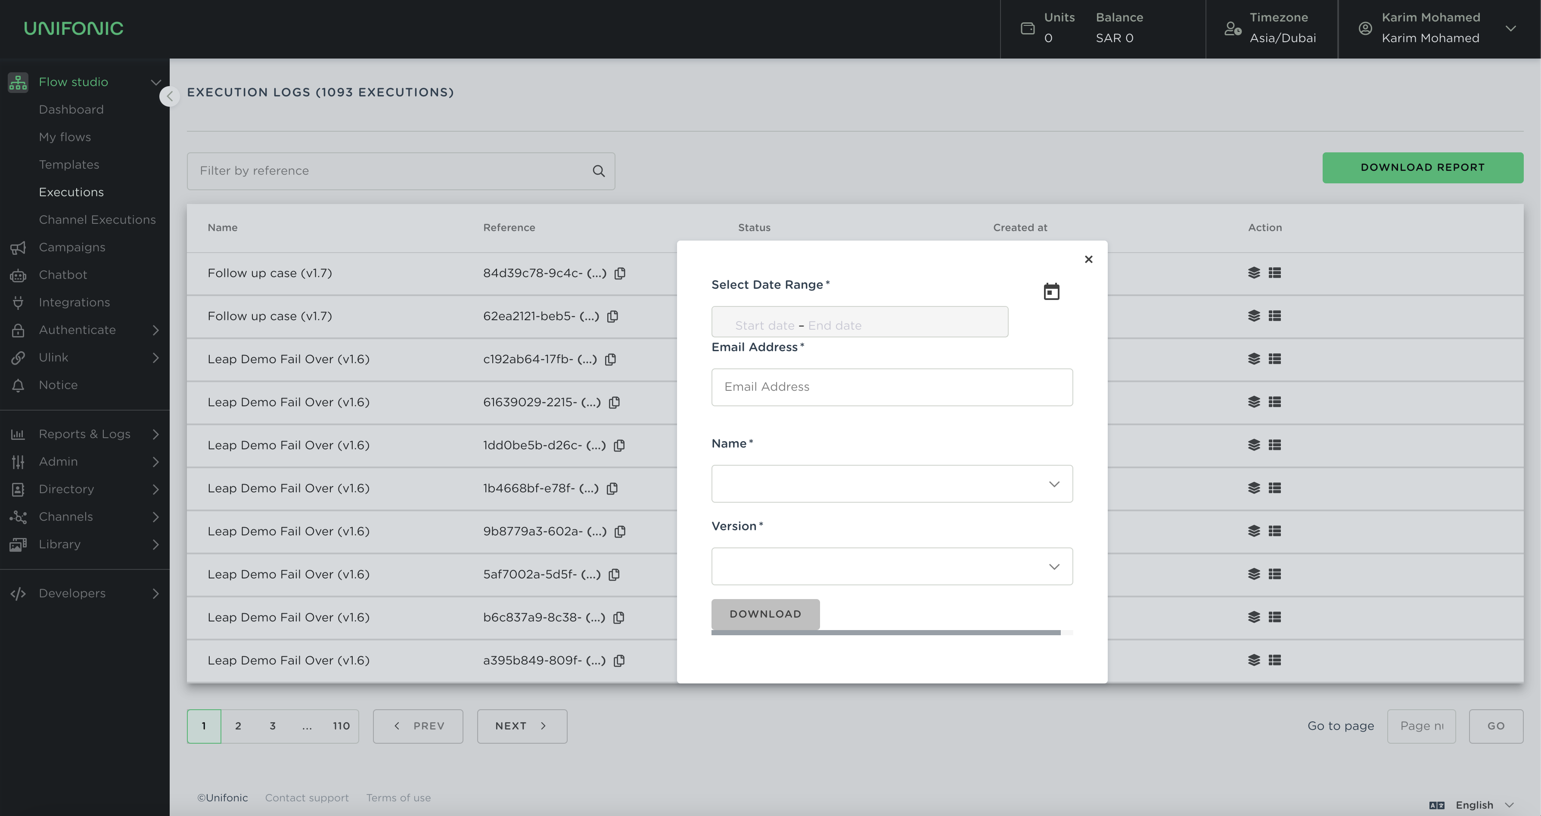
Task: Click the Email Address input field
Action: [892, 387]
